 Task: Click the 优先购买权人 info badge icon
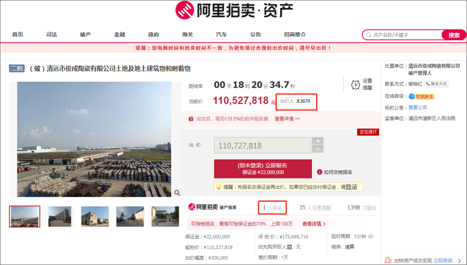(289, 247)
